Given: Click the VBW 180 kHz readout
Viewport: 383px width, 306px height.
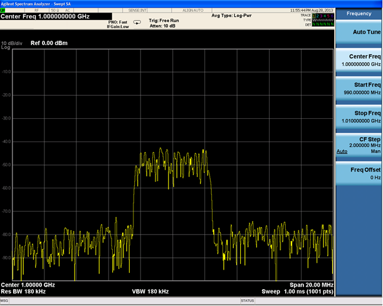Looking at the screenshot, I should 150,292.
